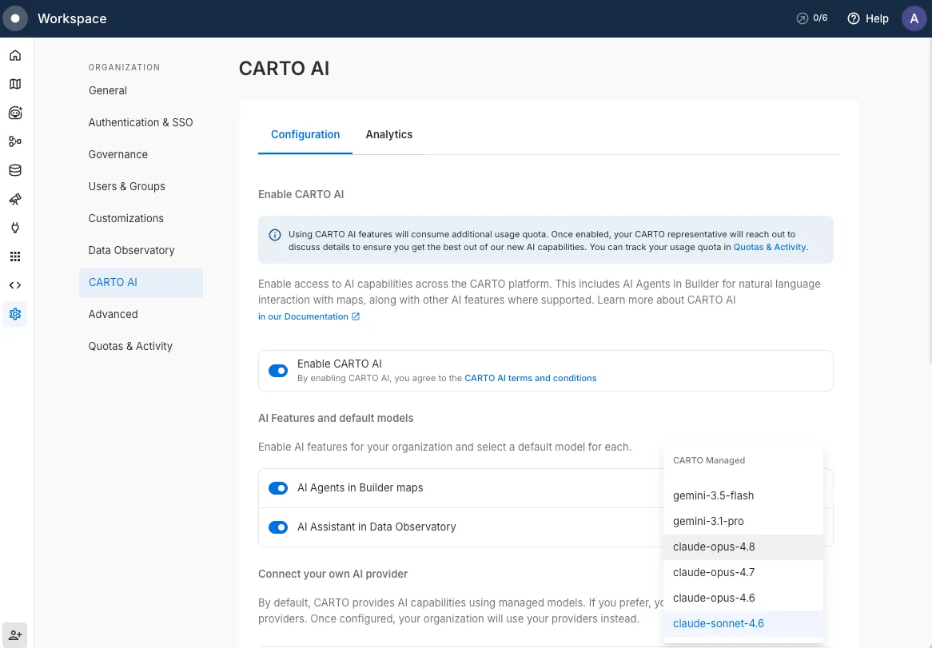Image resolution: width=932 pixels, height=648 pixels.
Task: Choose claude-opus-4.6 model option
Action: click(743, 598)
